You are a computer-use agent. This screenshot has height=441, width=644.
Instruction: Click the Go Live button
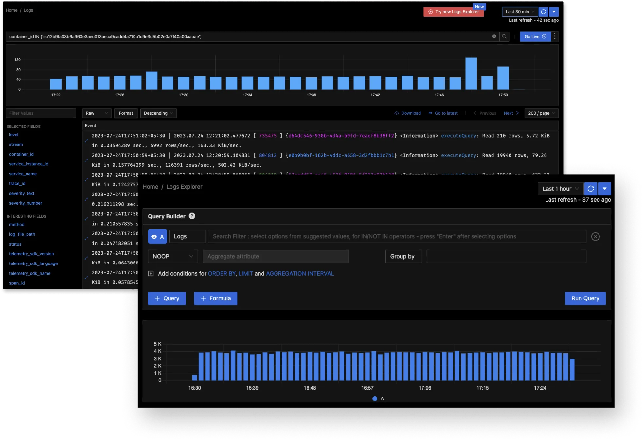point(535,36)
